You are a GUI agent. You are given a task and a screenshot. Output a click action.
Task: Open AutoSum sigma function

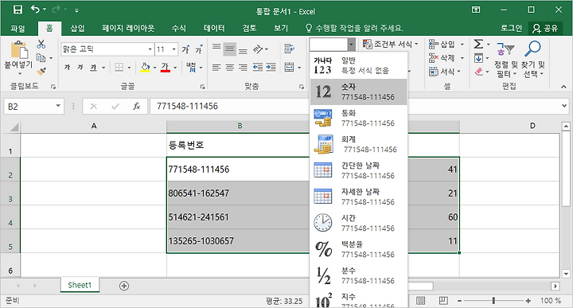pyautogui.click(x=478, y=45)
